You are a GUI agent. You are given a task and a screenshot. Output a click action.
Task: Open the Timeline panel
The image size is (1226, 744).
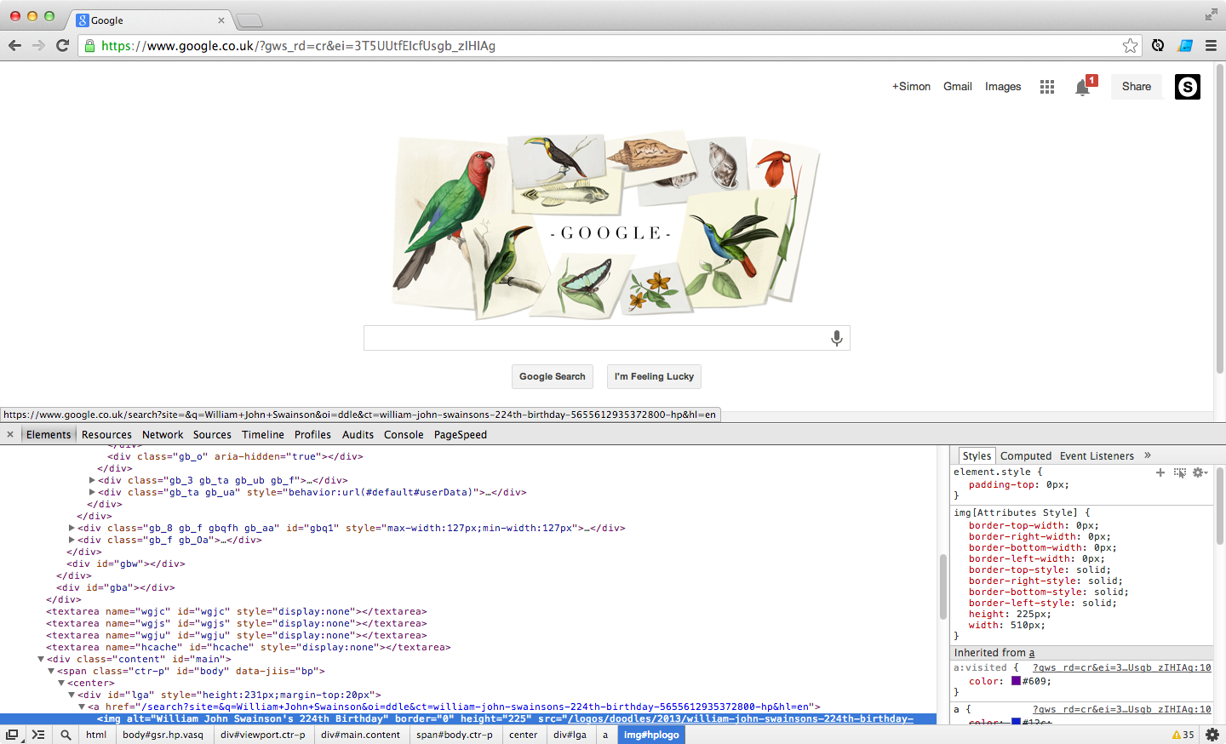263,434
